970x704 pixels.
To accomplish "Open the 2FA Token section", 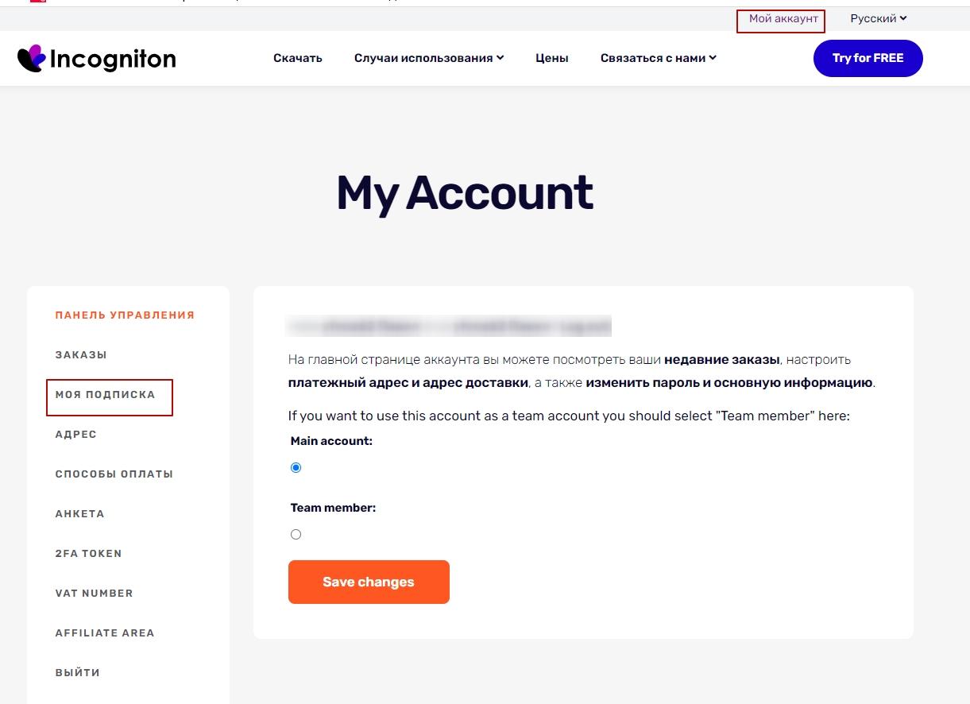I will 89,554.
